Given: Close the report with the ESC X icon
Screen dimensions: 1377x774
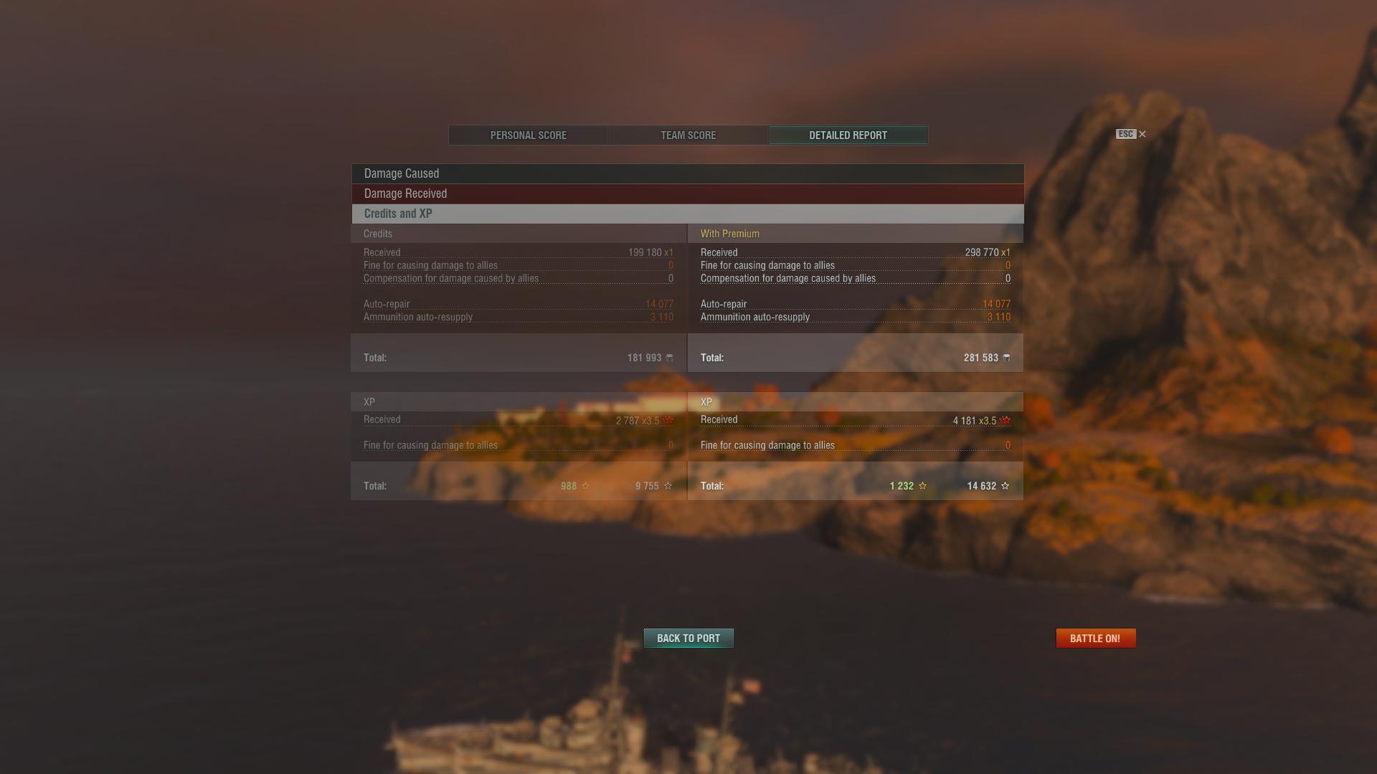Looking at the screenshot, I should [1131, 134].
